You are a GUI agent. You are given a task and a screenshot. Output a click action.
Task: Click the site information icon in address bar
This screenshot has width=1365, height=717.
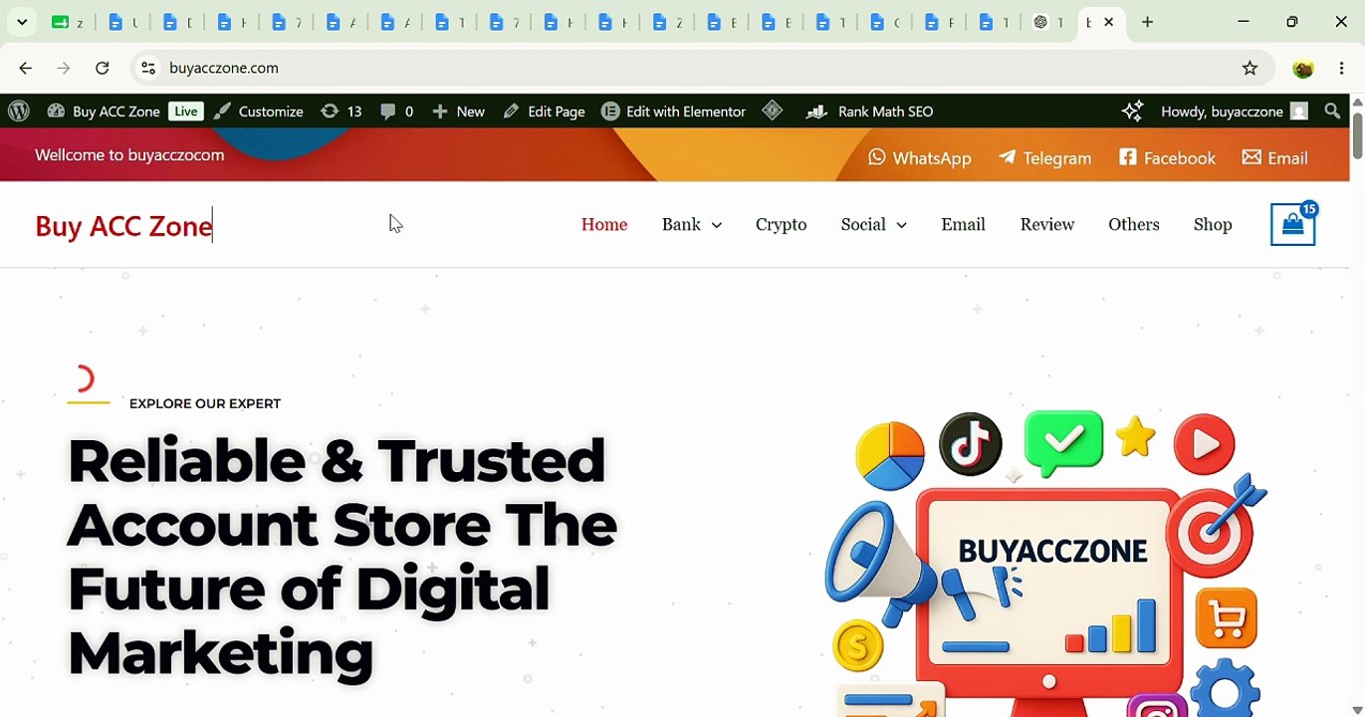click(x=148, y=68)
